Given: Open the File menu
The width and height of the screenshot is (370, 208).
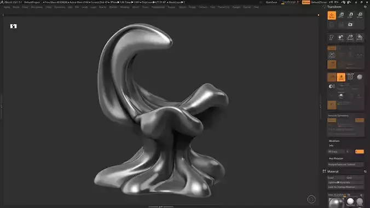Looking at the screenshot, I should (x=77, y=7).
